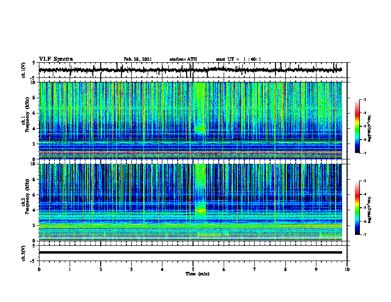Click time axis tick label "4"
Viewport: 391px width, 302px height.
pos(162,269)
